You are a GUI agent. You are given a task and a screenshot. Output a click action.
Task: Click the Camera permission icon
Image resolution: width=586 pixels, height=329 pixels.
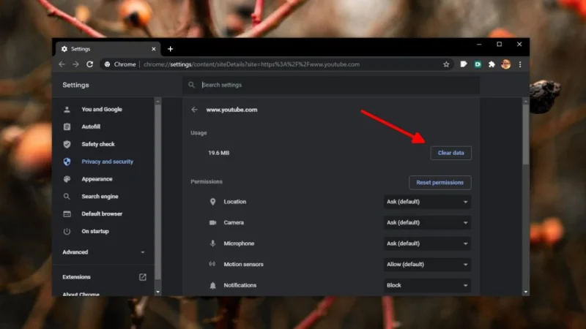click(x=212, y=222)
